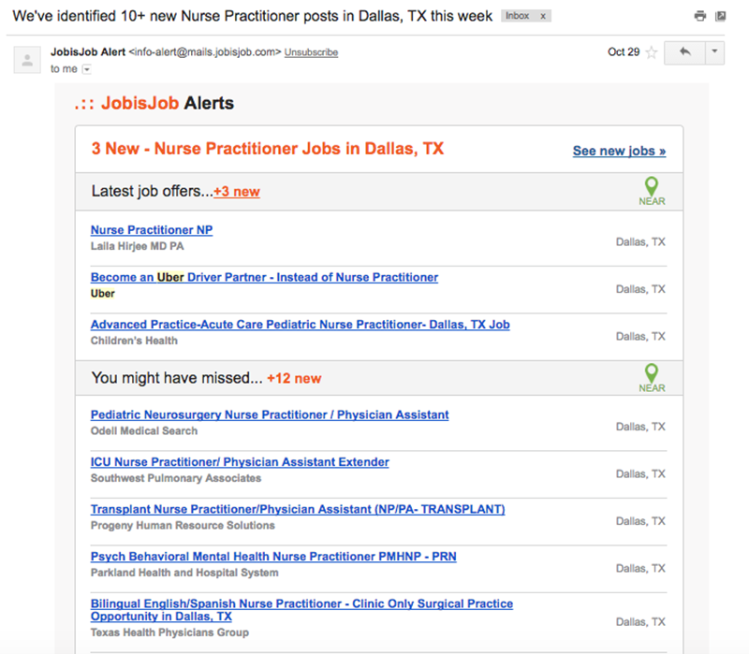Click company name 'Children's Health'
Viewport: 749px width, 654px height.
point(134,341)
